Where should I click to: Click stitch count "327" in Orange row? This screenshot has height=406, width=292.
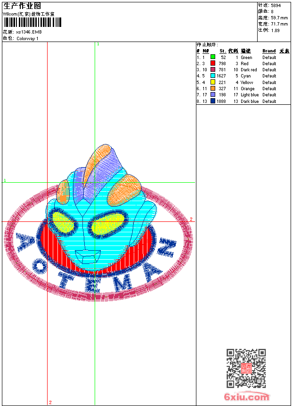(222, 89)
